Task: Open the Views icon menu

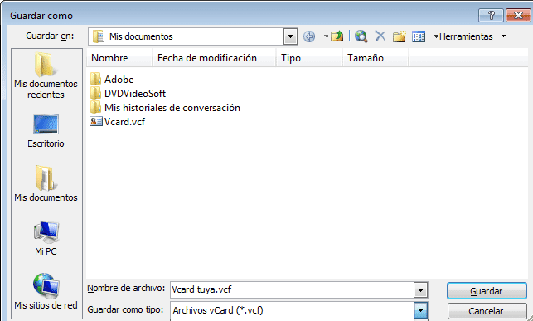Action: click(419, 36)
